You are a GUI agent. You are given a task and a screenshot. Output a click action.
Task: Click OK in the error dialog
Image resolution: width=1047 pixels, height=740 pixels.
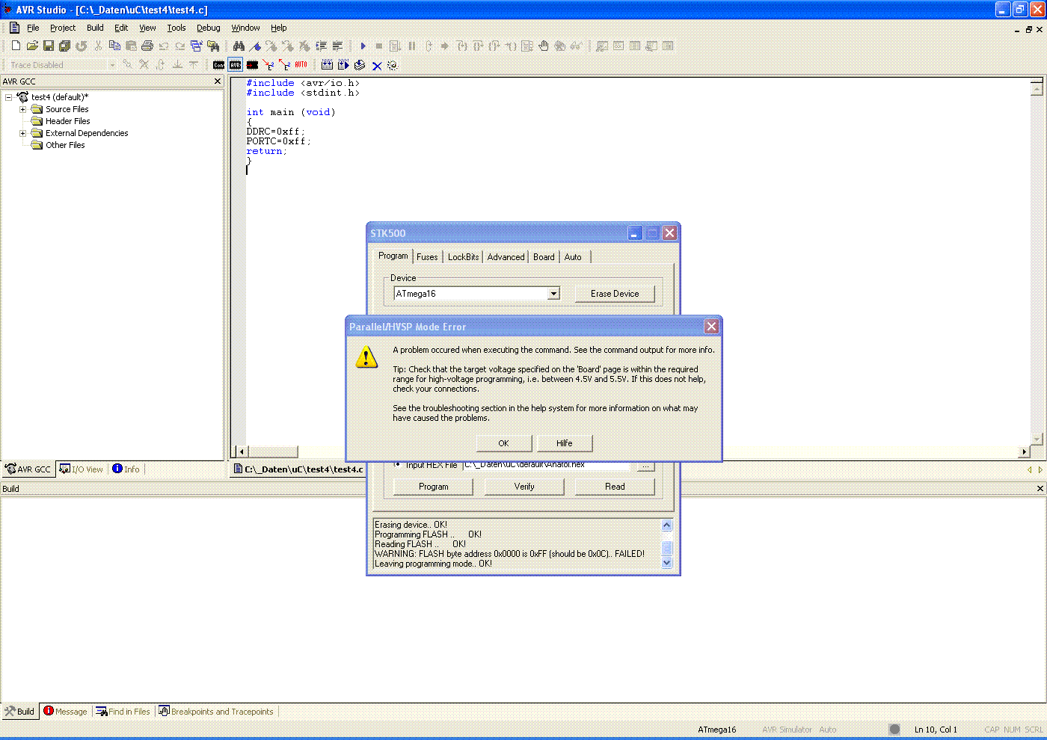click(503, 443)
